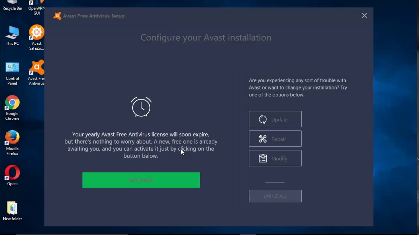This screenshot has height=235, width=419.
Task: Click the crossed tools Repair icon
Action: pyautogui.click(x=263, y=139)
